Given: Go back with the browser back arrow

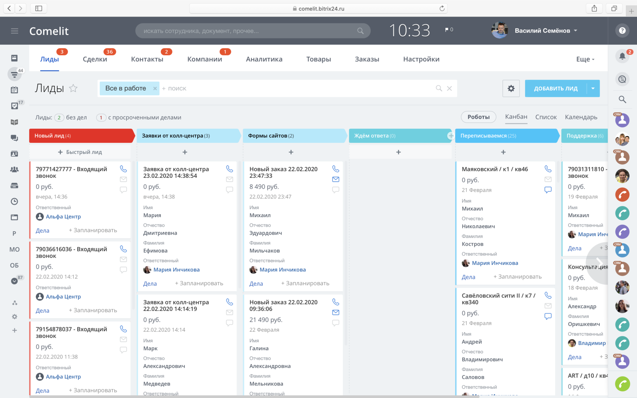Looking at the screenshot, I should [x=9, y=8].
